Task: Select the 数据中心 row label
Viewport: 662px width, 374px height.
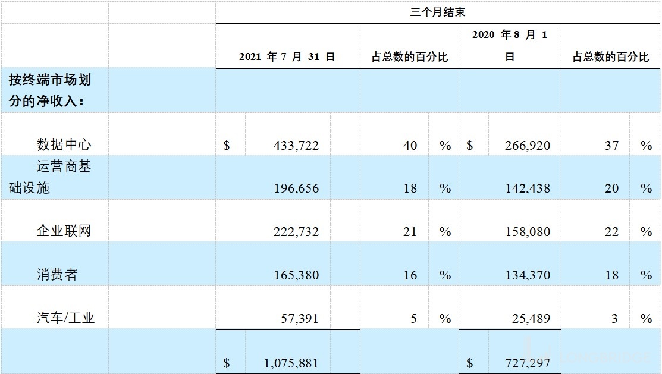Action: point(64,144)
